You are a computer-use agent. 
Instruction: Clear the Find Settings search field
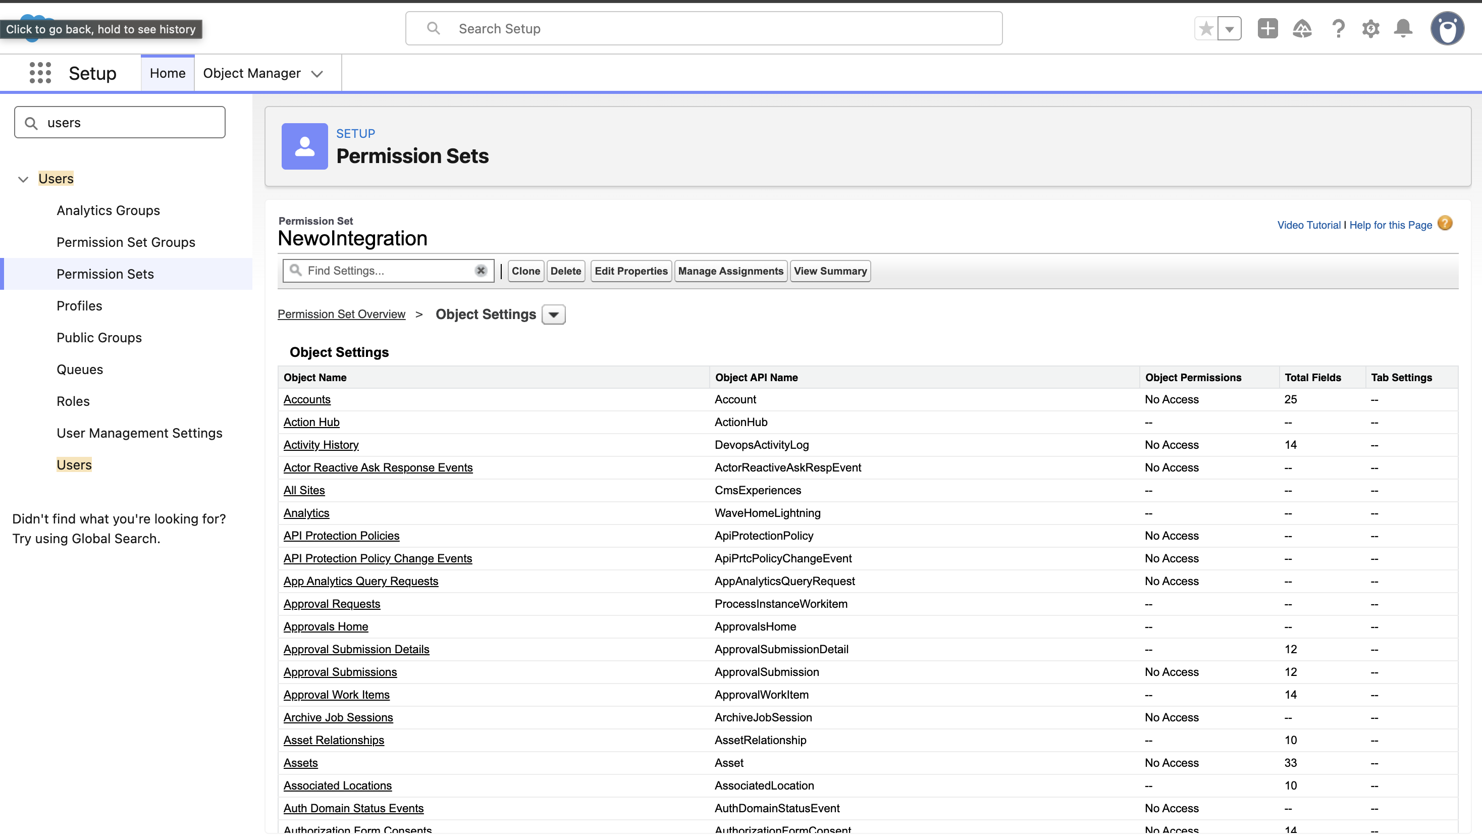pos(481,271)
